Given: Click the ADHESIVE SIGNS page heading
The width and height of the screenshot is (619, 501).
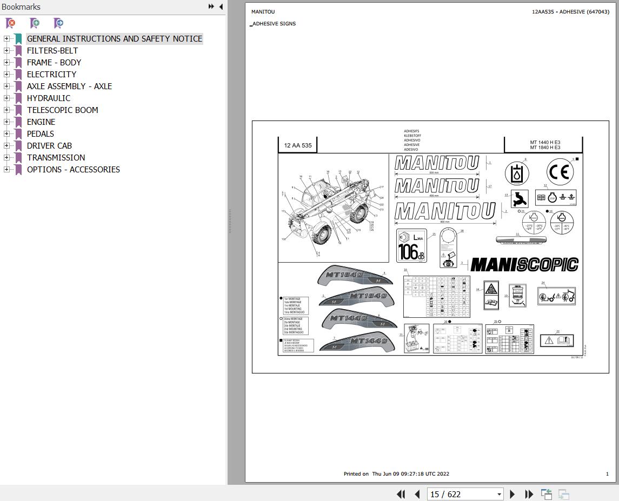Looking at the screenshot, I should click(x=274, y=24).
